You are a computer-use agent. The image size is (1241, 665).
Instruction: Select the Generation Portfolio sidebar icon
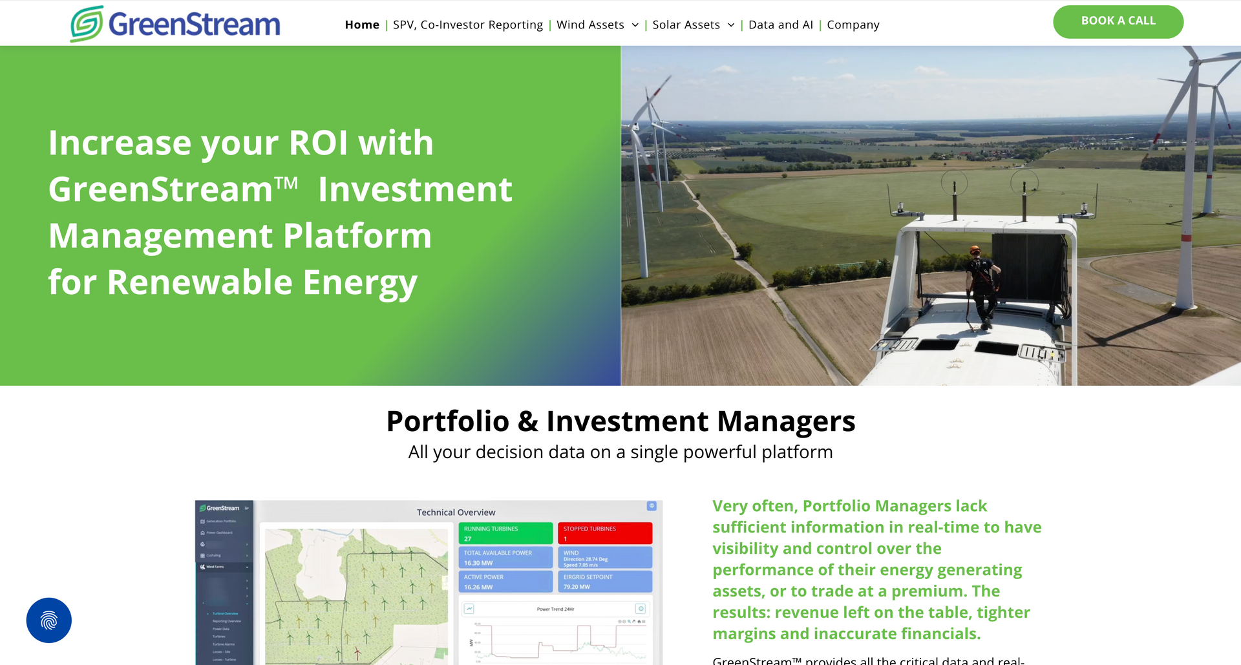tap(202, 522)
